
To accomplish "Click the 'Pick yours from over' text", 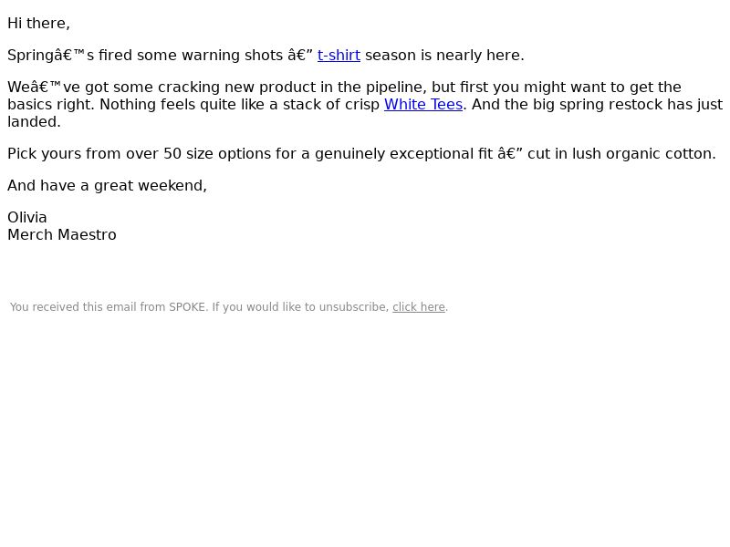I will coord(83,154).
